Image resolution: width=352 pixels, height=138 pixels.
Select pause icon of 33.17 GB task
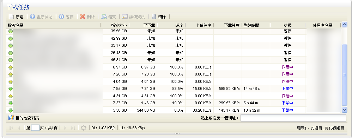pos(10,46)
